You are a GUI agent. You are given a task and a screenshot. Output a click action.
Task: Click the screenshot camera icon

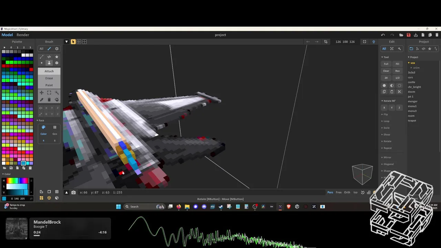73,192
